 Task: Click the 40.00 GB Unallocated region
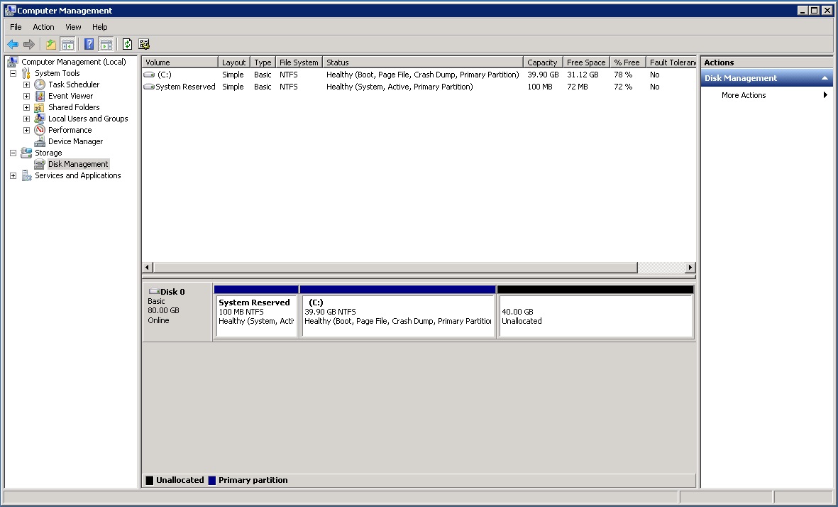(x=595, y=312)
